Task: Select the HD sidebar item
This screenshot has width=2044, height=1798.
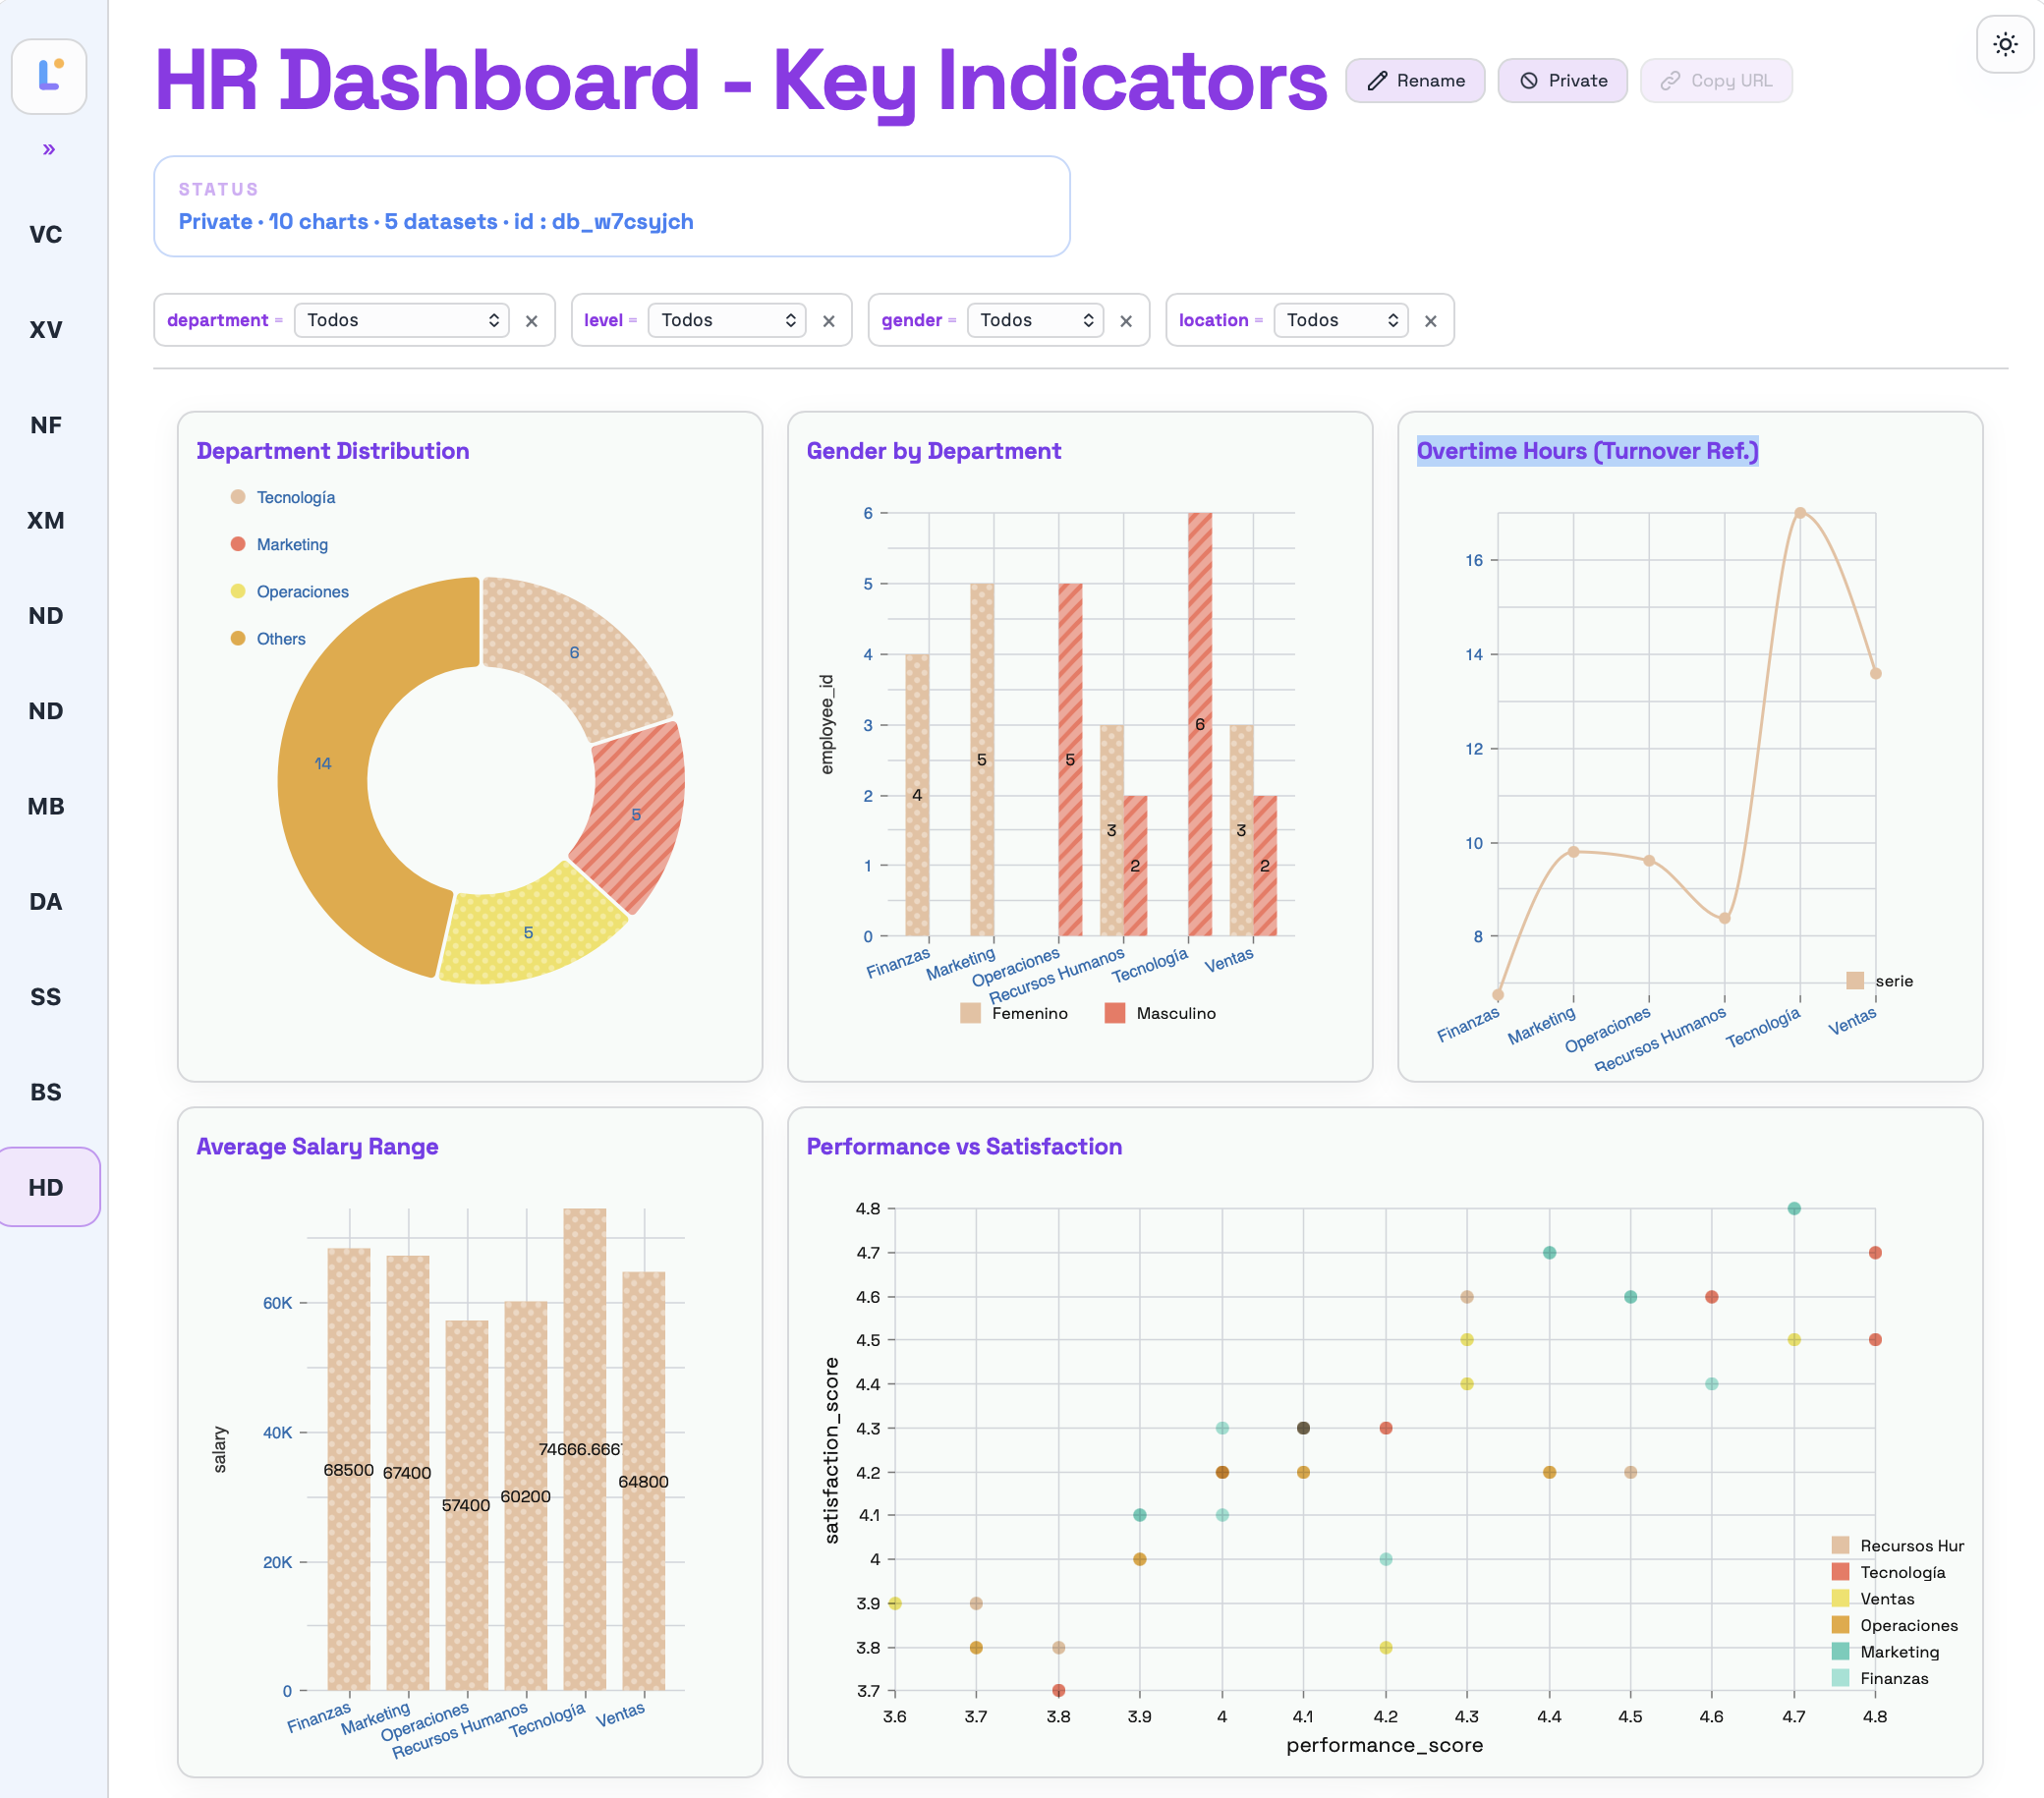Action: coord(46,1188)
